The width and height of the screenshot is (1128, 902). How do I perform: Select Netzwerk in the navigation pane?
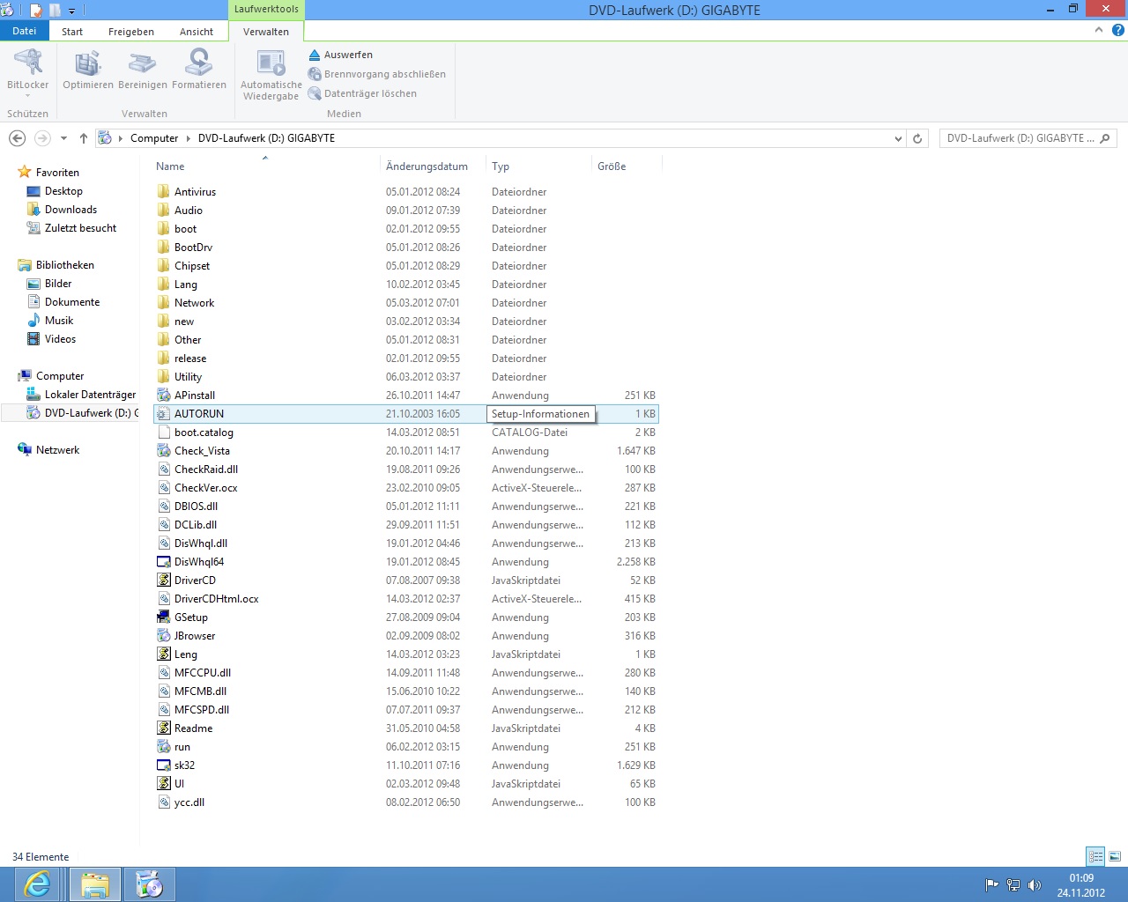click(x=57, y=450)
